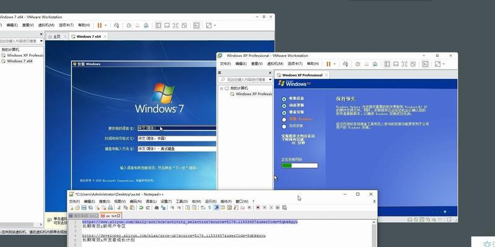
Task: Toggle library sidebar in Windows XP VMware toolbar
Action: coord(387,64)
